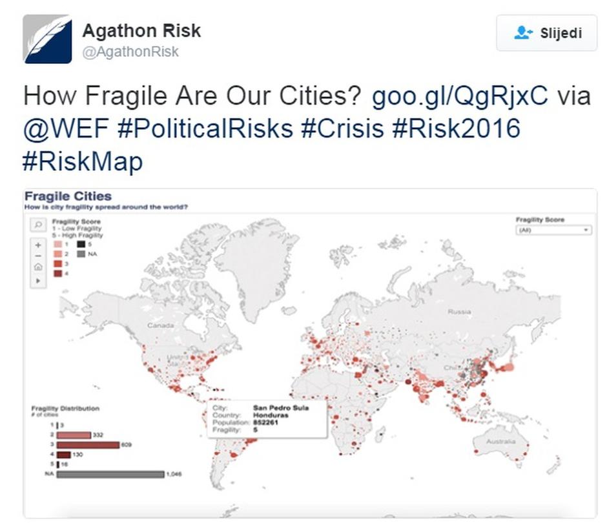This screenshot has width=607, height=523.
Task: Select the black score 5 legend swatch
Action: (81, 245)
